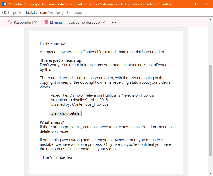This screenshot has height=176, width=213.
Task: Expand the Correo no deseado dropdown chevron
Action: pos(104,22)
